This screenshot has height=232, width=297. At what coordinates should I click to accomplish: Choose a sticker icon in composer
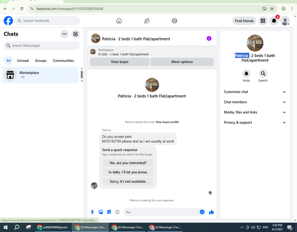pyautogui.click(x=109, y=212)
